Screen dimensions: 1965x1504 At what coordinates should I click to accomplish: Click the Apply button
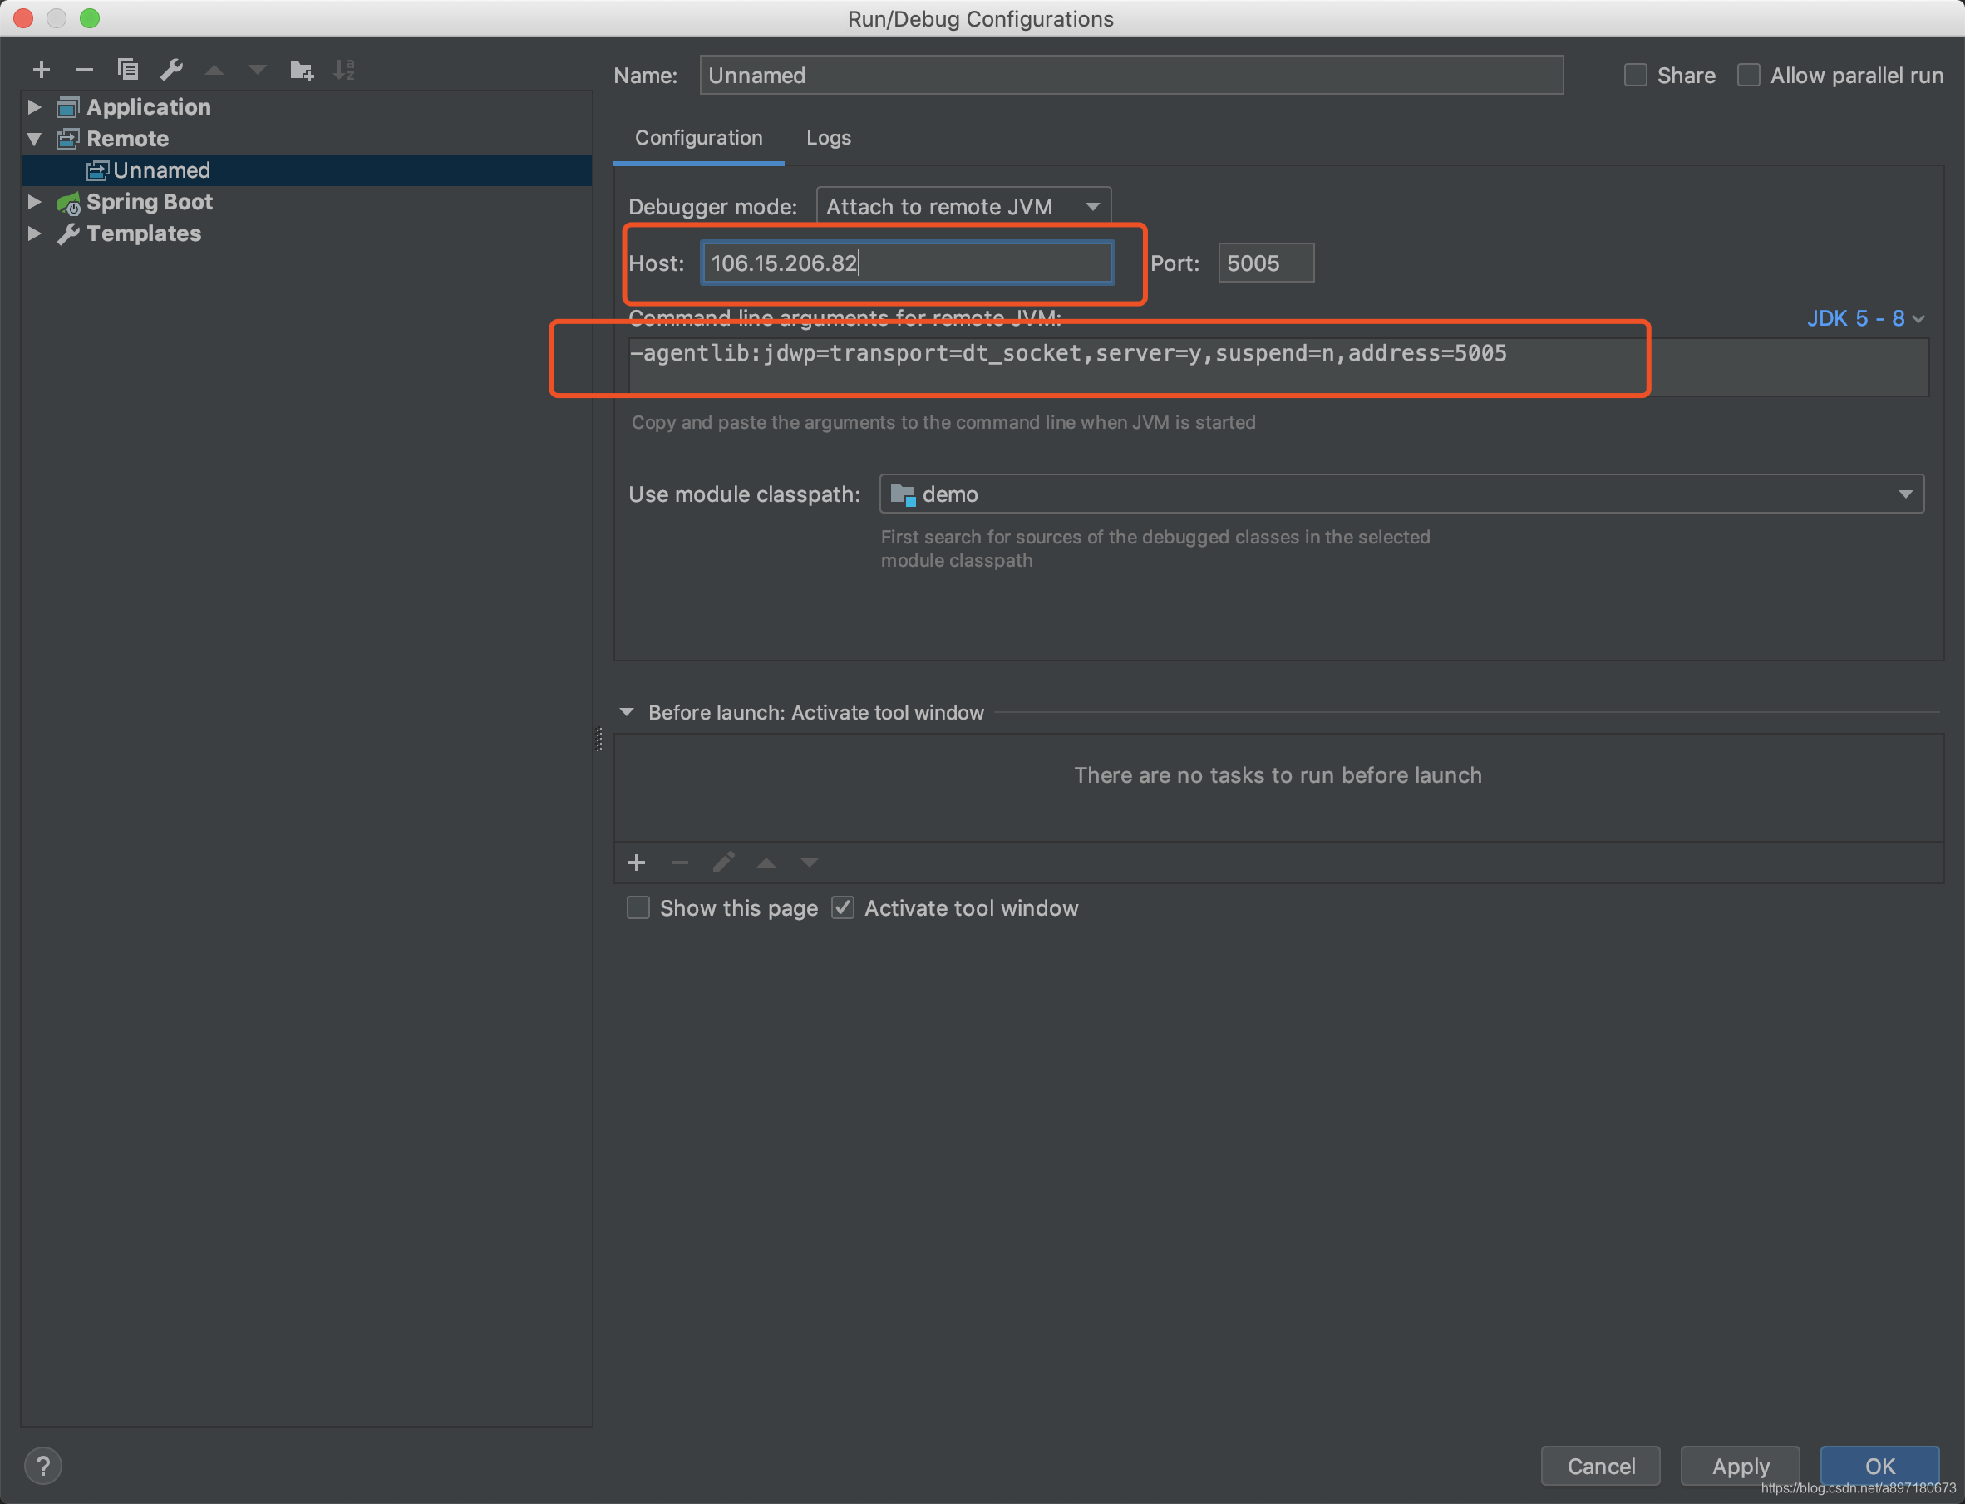[x=1739, y=1466]
